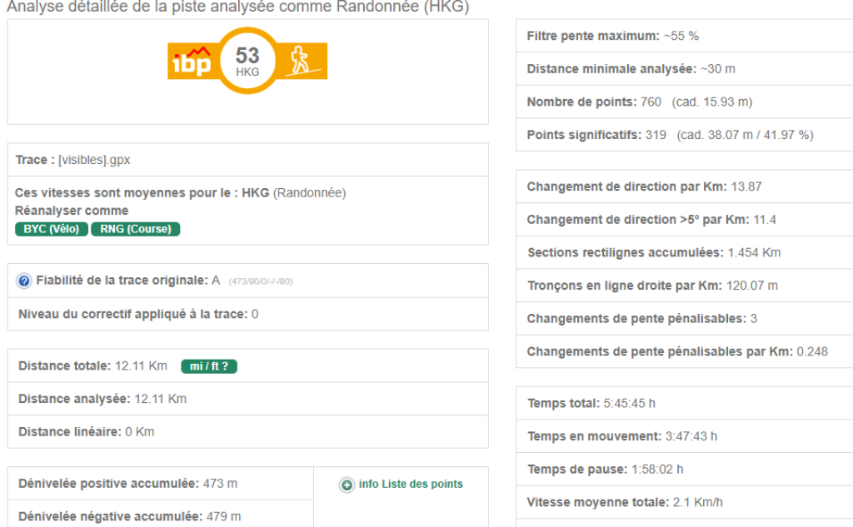This screenshot has height=527, width=853.
Task: Click the green plus icon beside Liste des points
Action: (347, 485)
